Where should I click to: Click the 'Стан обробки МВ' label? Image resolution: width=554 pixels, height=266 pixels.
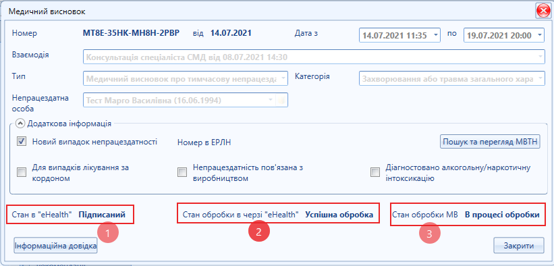(425, 215)
